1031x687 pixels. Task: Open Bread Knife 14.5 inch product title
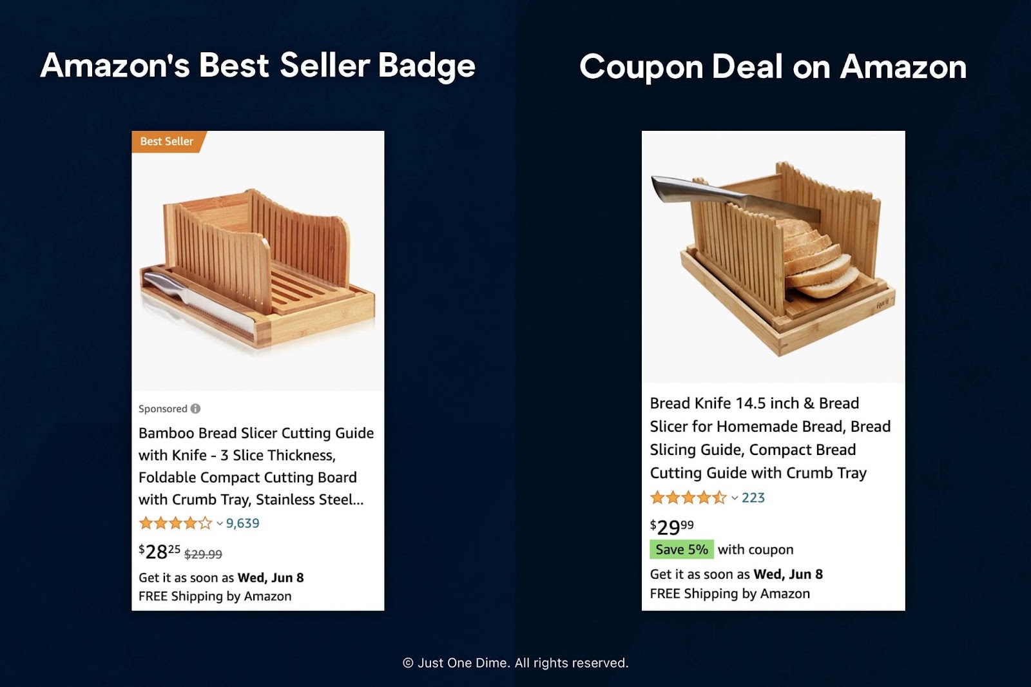(x=770, y=438)
